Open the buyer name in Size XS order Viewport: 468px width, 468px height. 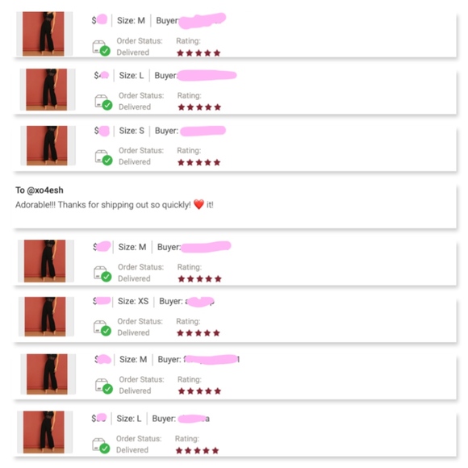pos(199,302)
